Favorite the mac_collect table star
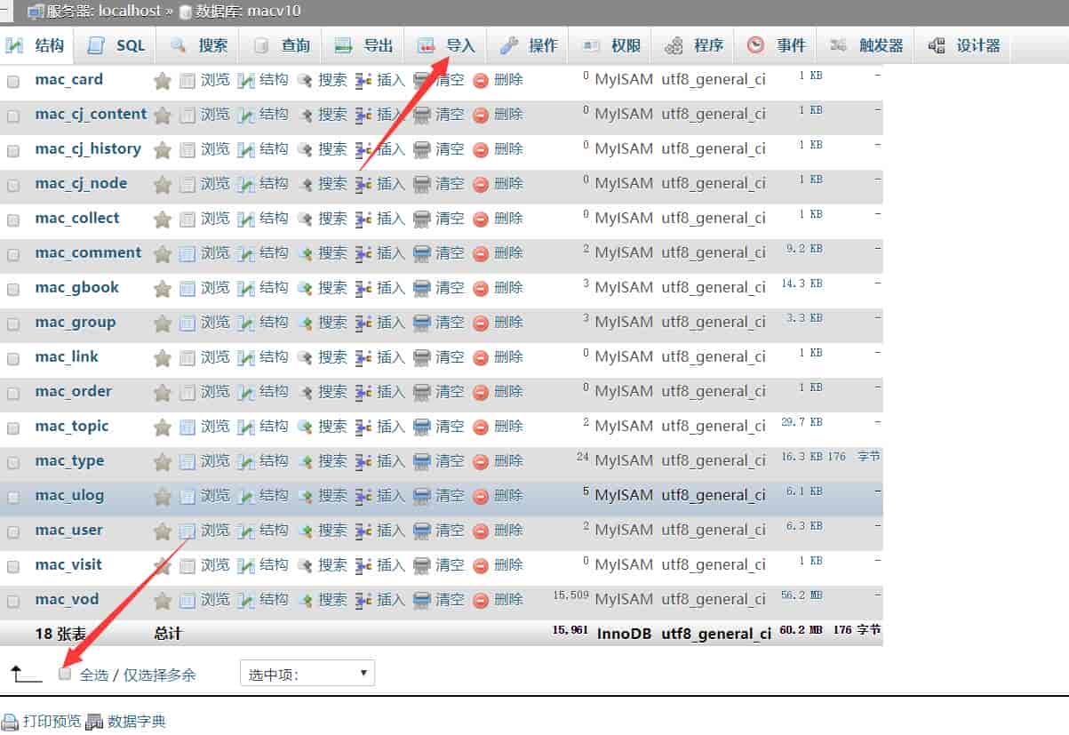Viewport: 1069px width, 735px height. [163, 218]
